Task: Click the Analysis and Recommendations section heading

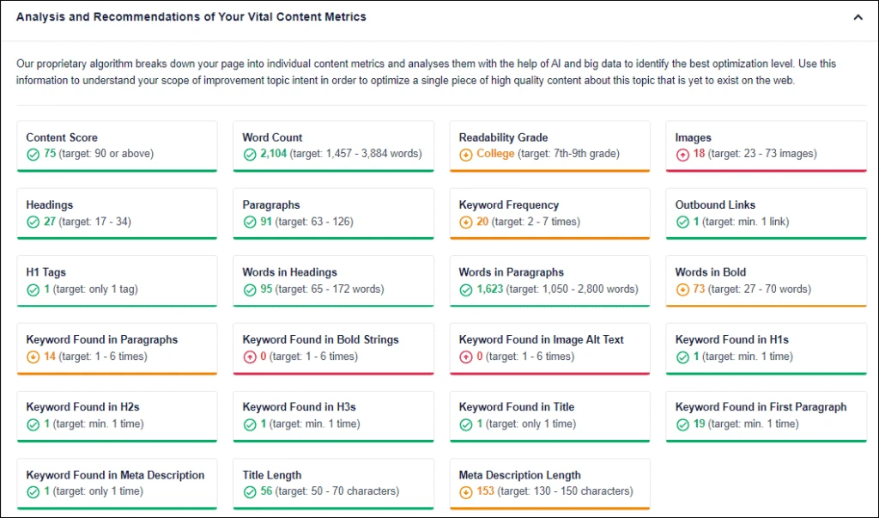Action: click(191, 16)
